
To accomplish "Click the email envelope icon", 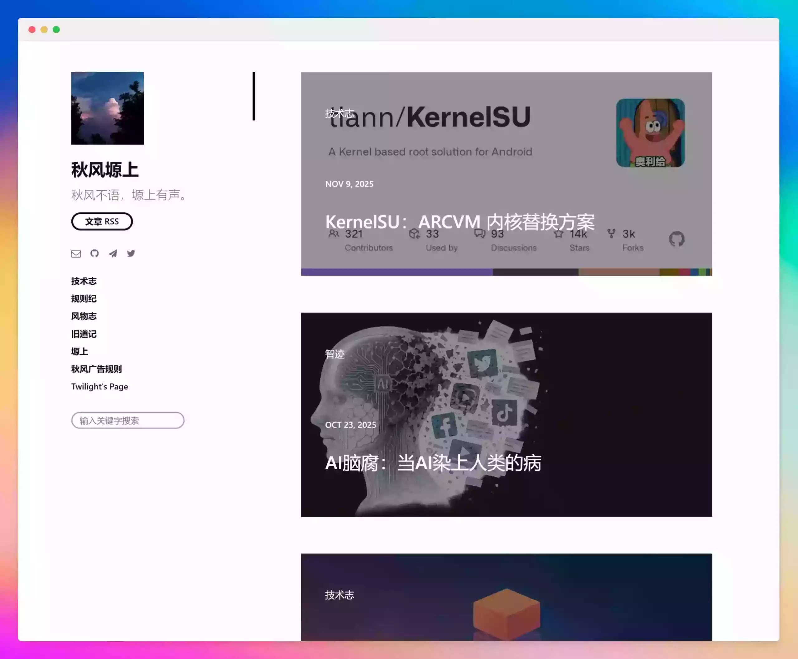I will [x=76, y=254].
